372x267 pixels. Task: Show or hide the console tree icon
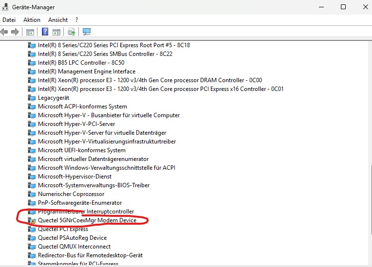(x=30, y=32)
